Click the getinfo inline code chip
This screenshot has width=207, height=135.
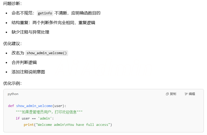click(x=45, y=13)
